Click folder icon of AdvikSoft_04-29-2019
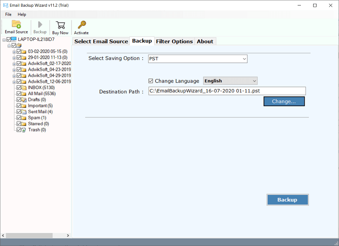Screen dimensions: 339x246 click(24, 76)
